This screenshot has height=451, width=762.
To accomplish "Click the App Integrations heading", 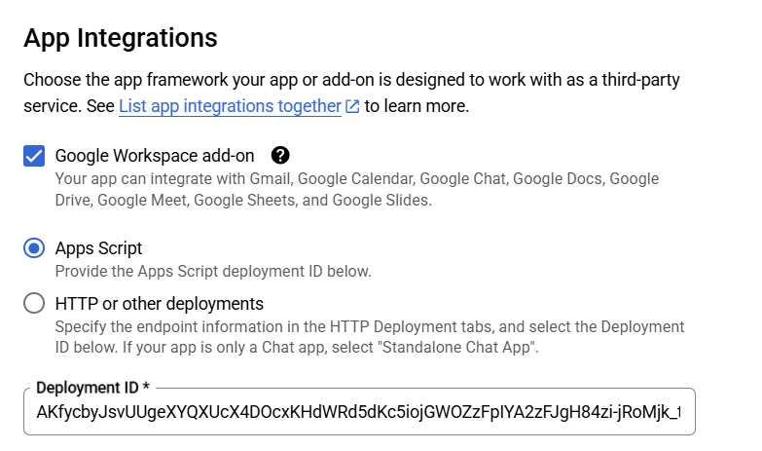I will (121, 38).
